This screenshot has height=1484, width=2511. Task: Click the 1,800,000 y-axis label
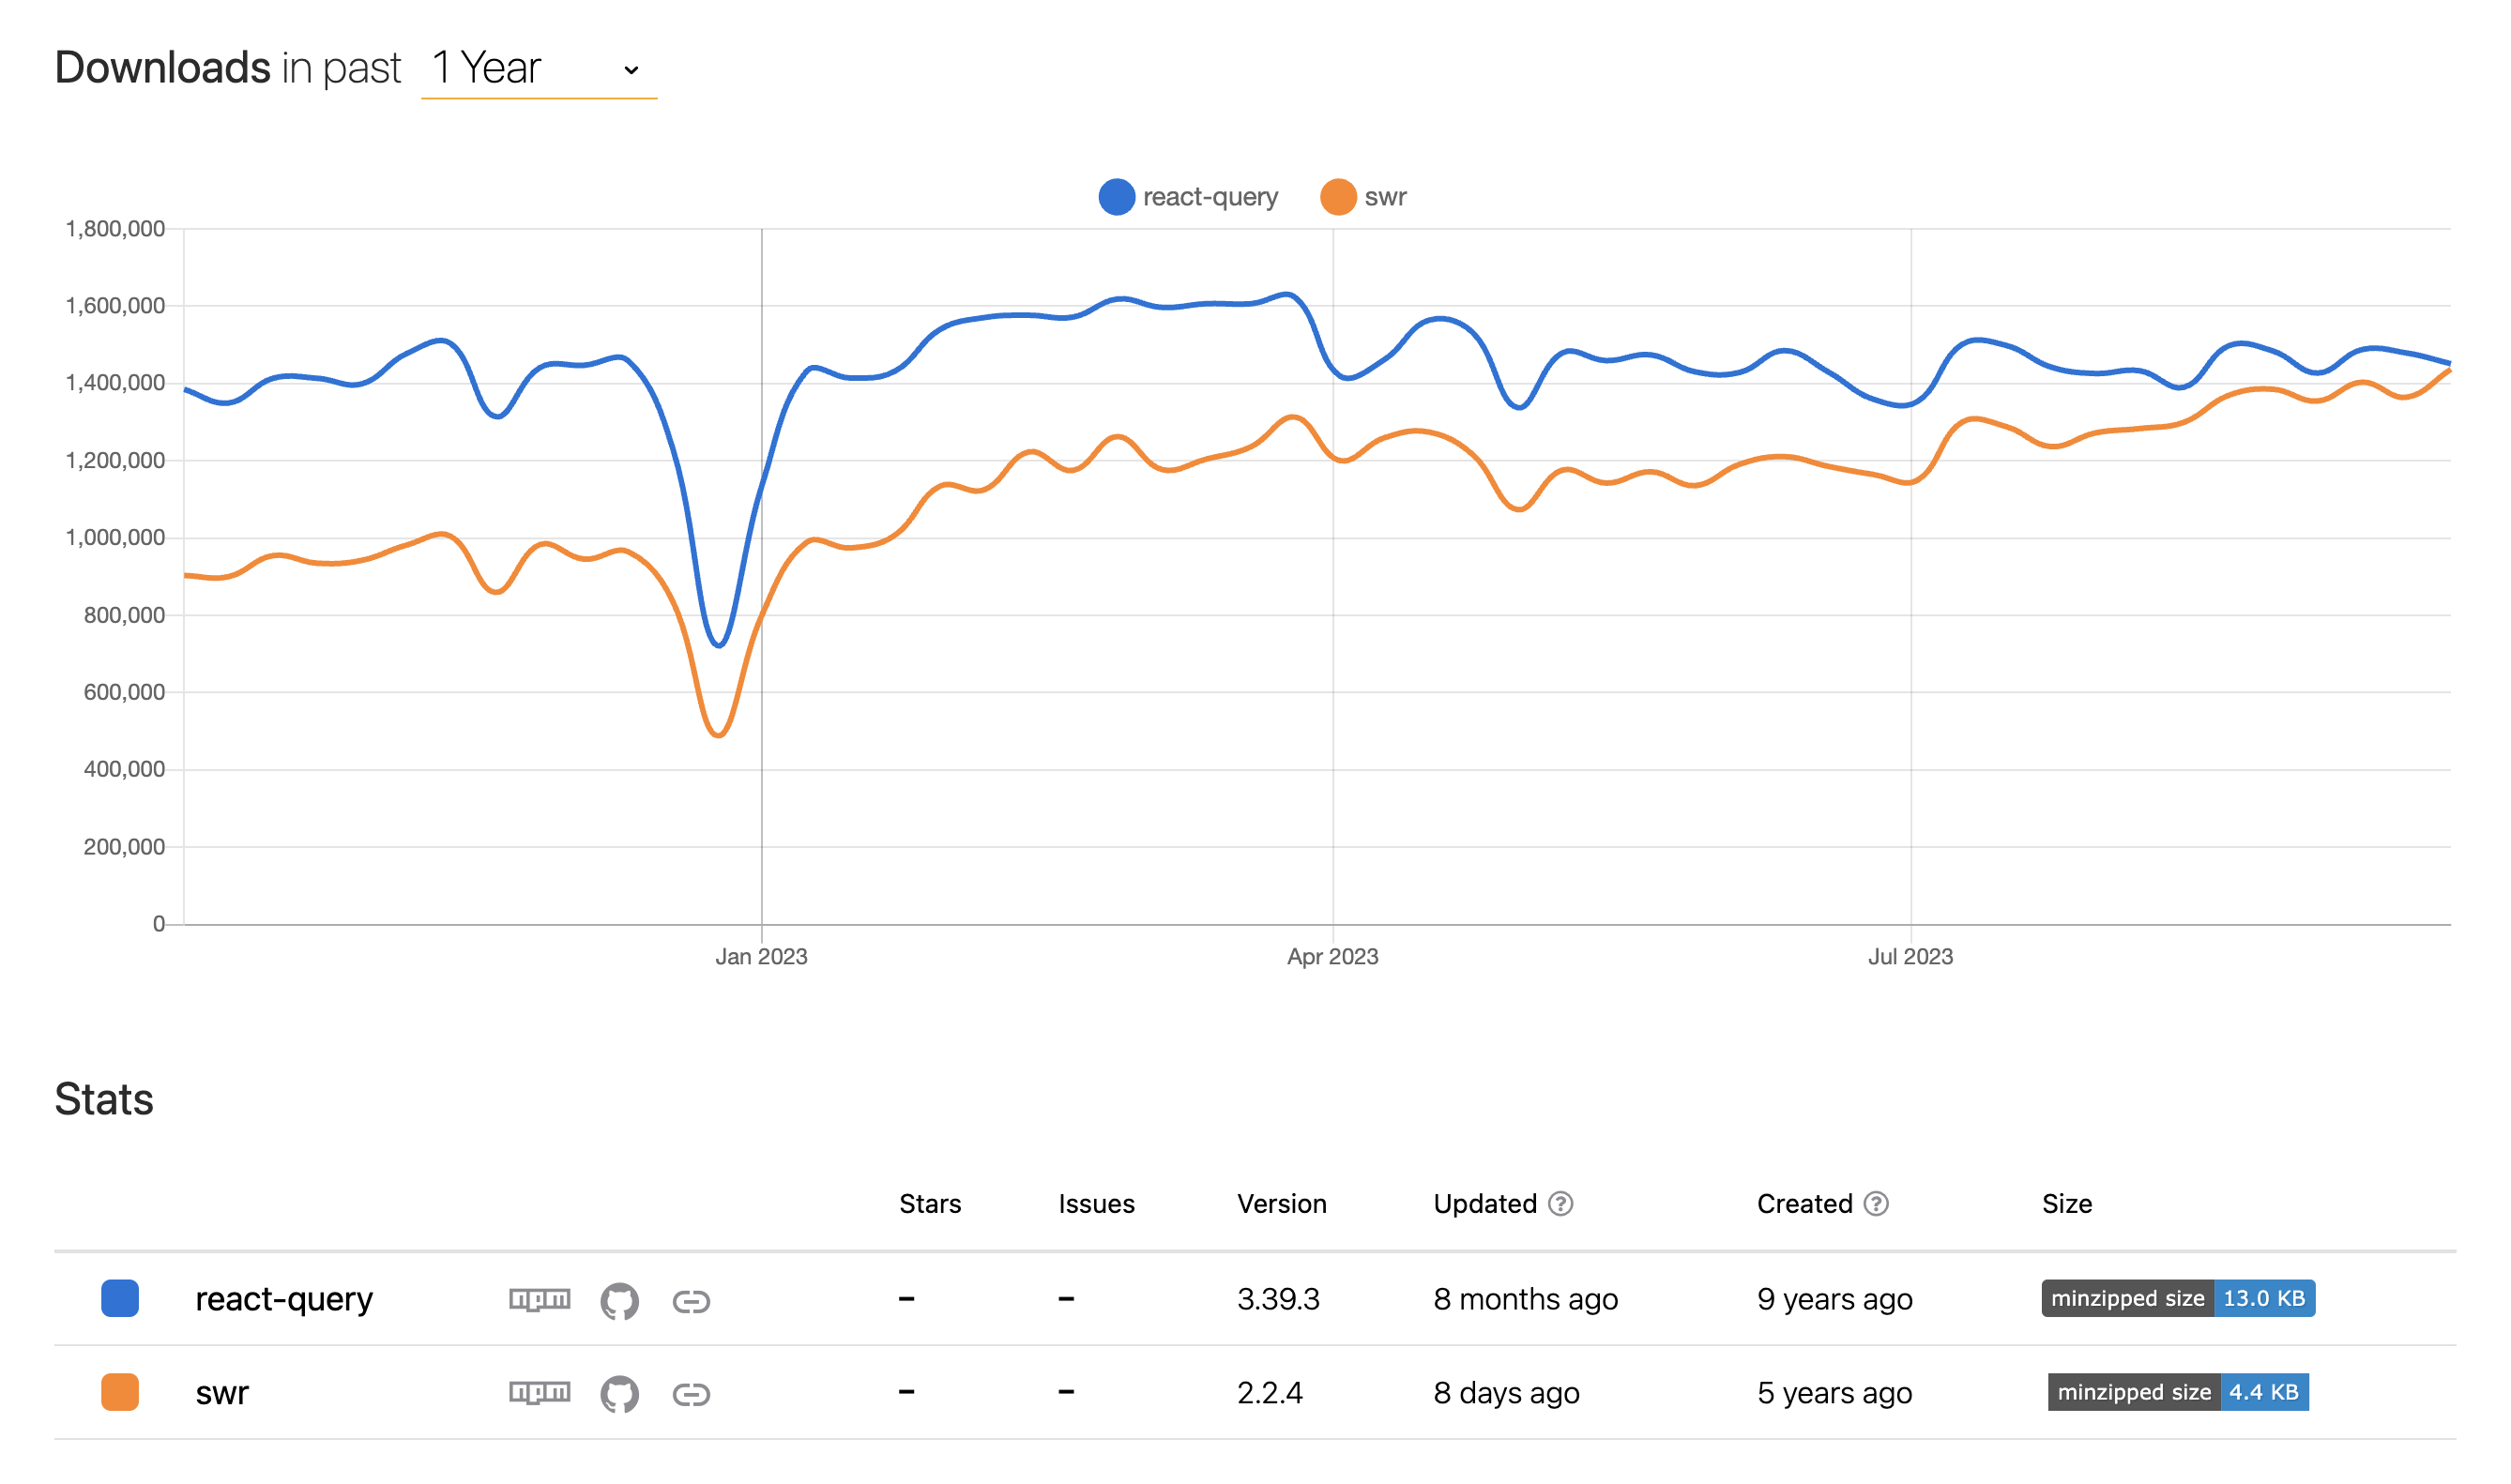115,229
